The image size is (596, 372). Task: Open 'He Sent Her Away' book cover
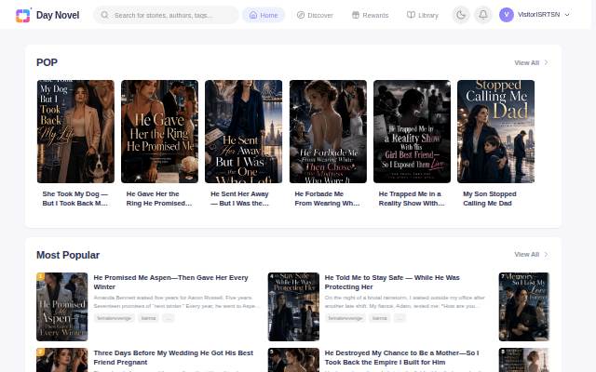[x=244, y=131]
